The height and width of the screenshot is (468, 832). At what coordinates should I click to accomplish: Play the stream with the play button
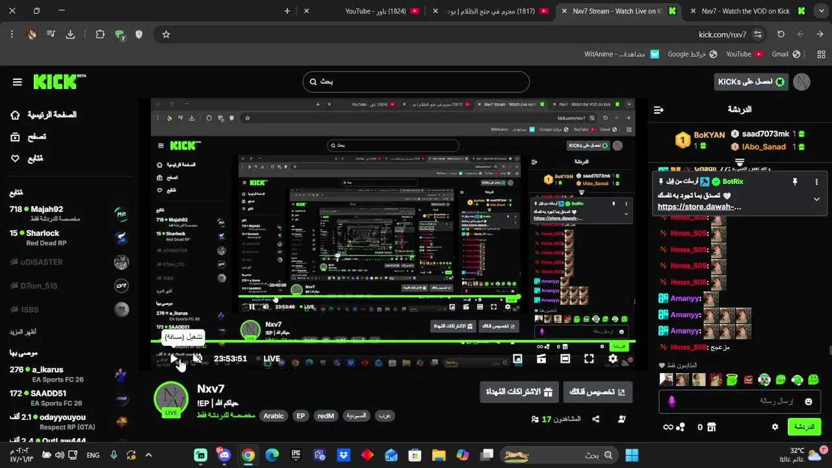[174, 359]
